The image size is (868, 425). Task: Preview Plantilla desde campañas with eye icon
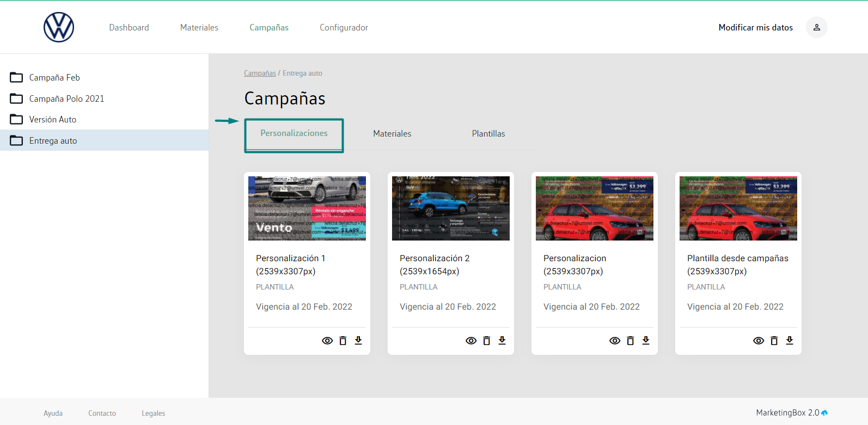pos(759,341)
